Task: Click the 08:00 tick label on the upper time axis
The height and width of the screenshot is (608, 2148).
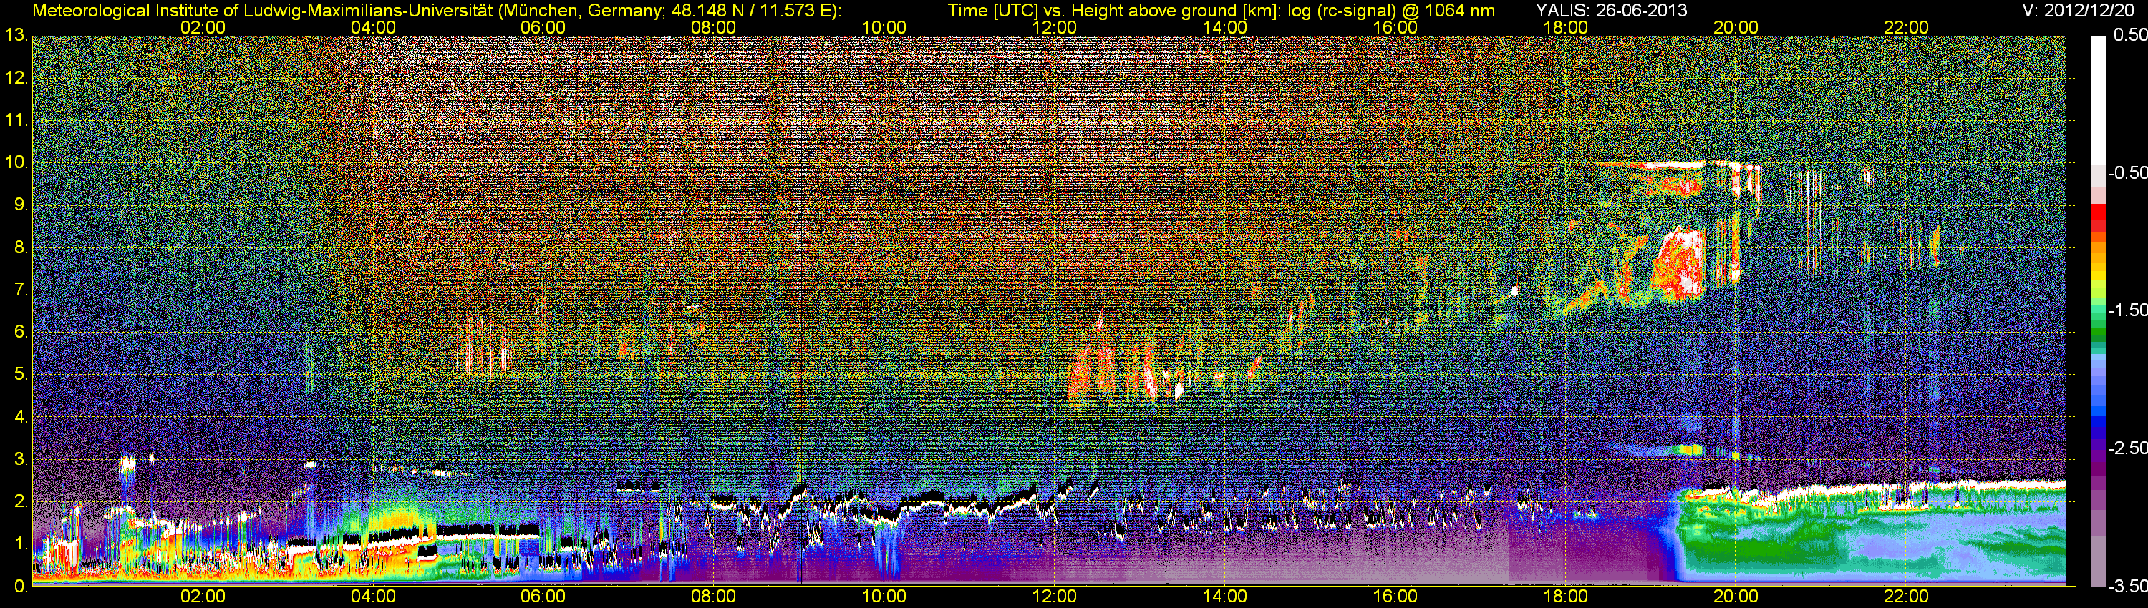Action: (713, 27)
